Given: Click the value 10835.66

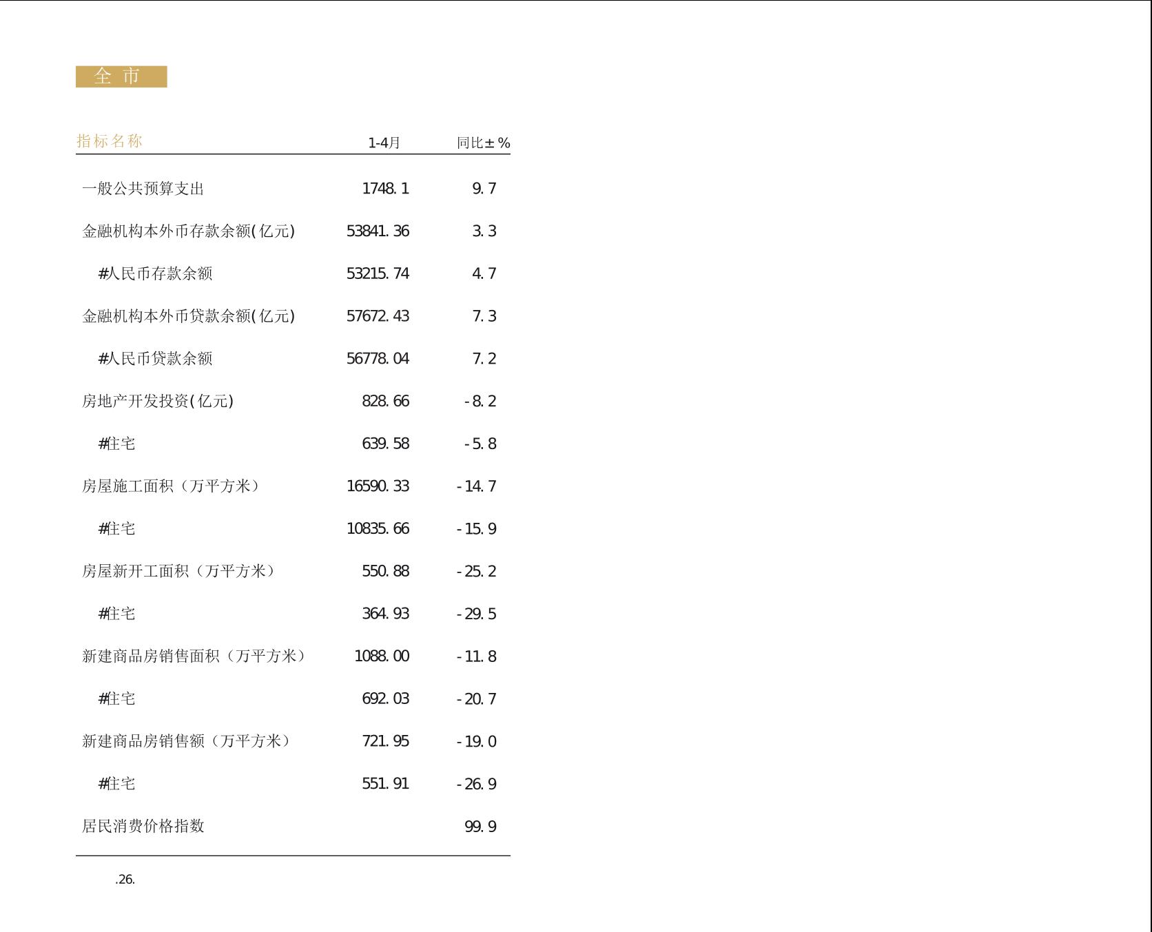Looking at the screenshot, I should (x=378, y=529).
